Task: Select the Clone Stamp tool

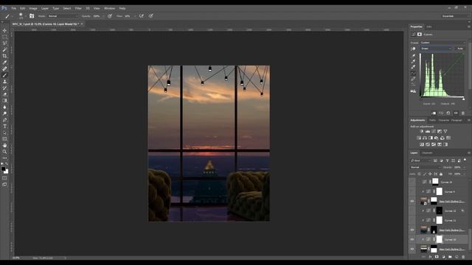Action: [4, 82]
